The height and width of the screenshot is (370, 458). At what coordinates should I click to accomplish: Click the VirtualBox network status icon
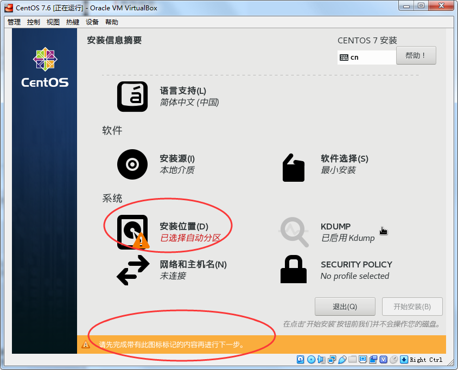tap(332, 360)
